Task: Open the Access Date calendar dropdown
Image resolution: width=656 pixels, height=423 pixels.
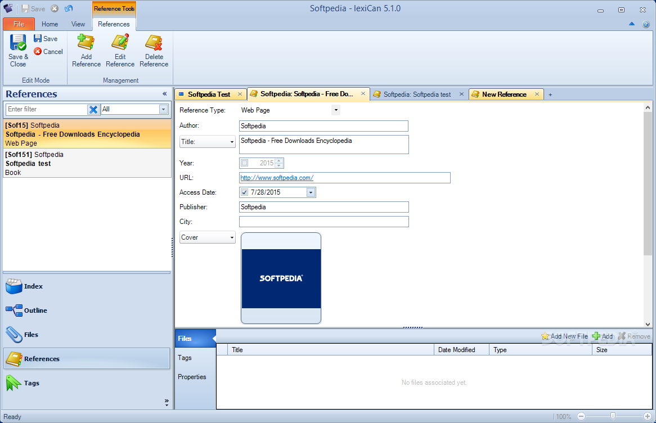Action: tap(311, 192)
